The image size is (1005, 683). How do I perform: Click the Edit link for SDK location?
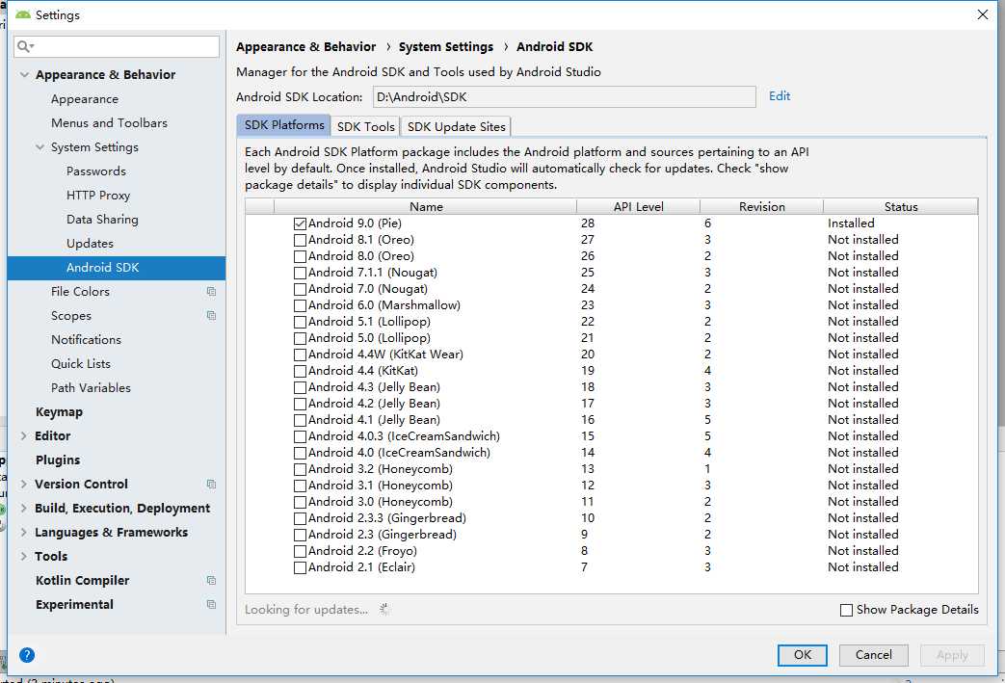pyautogui.click(x=780, y=95)
